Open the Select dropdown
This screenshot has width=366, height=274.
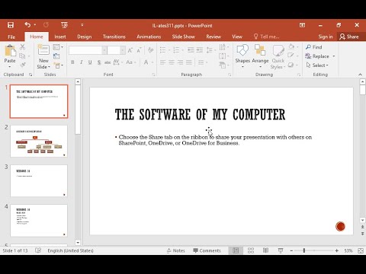[x=317, y=65]
